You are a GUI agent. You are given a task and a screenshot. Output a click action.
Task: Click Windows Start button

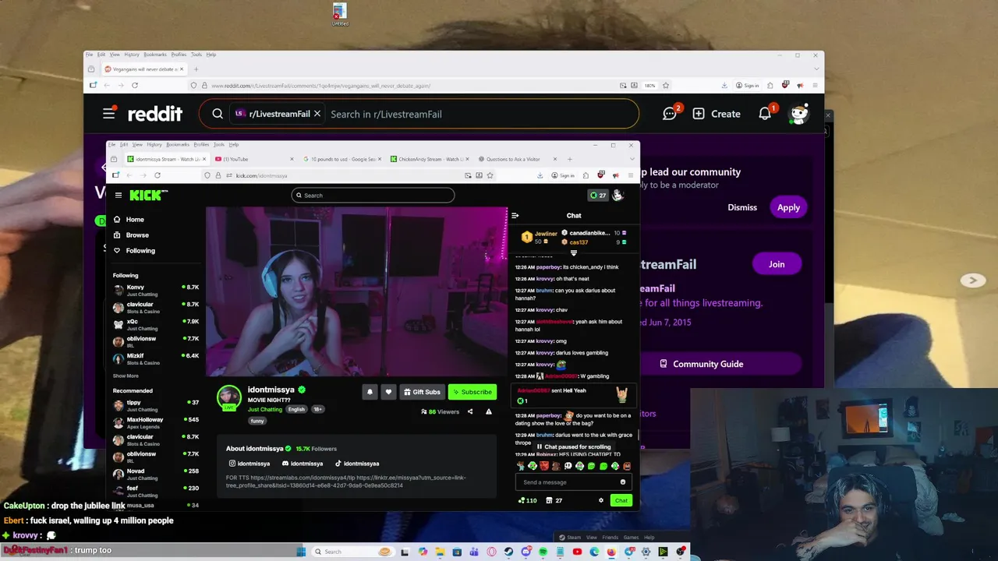[301, 552]
